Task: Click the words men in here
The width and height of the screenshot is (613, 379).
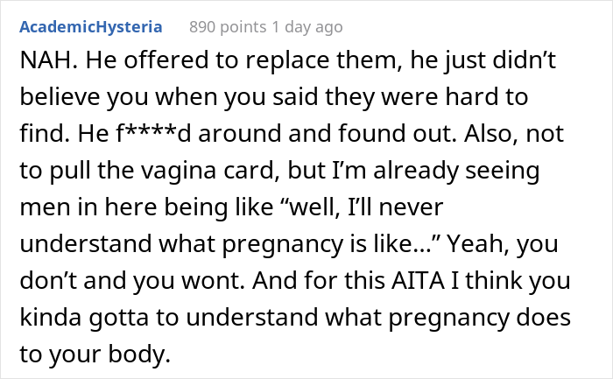Action: pyautogui.click(x=88, y=207)
